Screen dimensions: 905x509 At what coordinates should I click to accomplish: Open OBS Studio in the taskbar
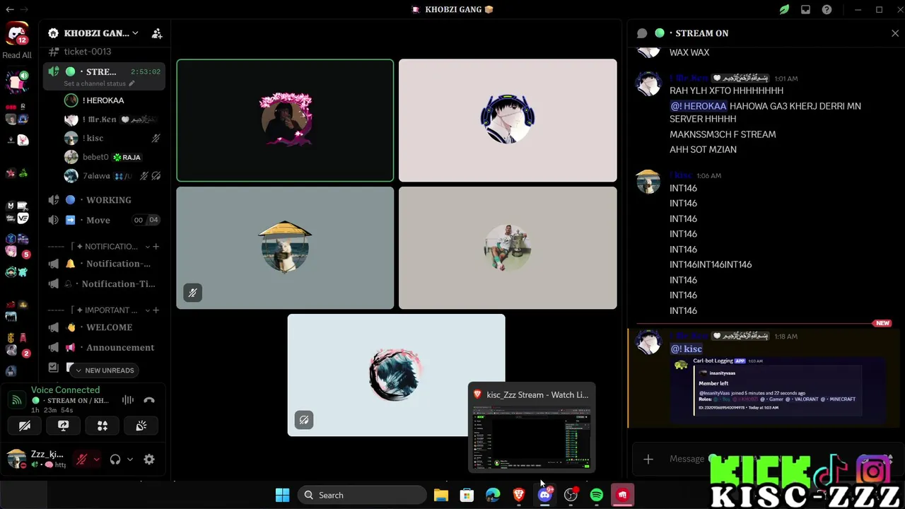point(571,496)
